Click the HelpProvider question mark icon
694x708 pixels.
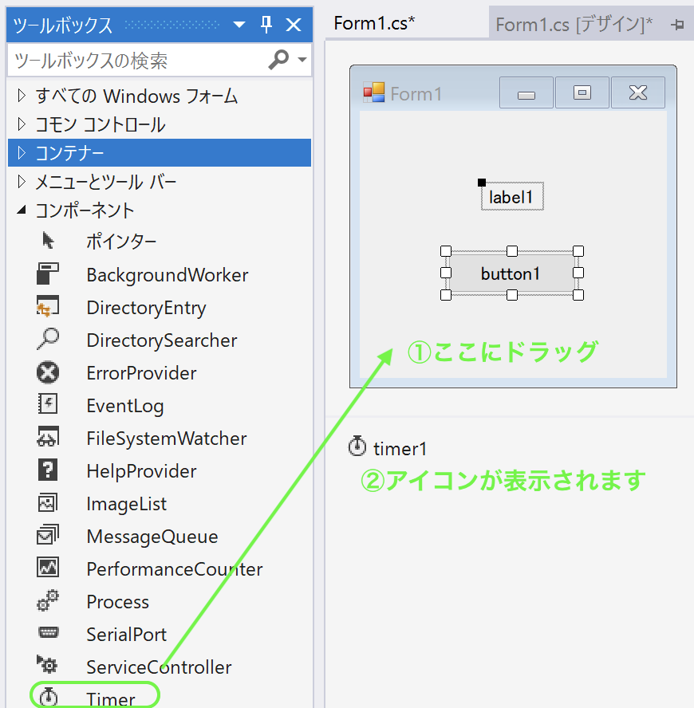click(x=47, y=470)
